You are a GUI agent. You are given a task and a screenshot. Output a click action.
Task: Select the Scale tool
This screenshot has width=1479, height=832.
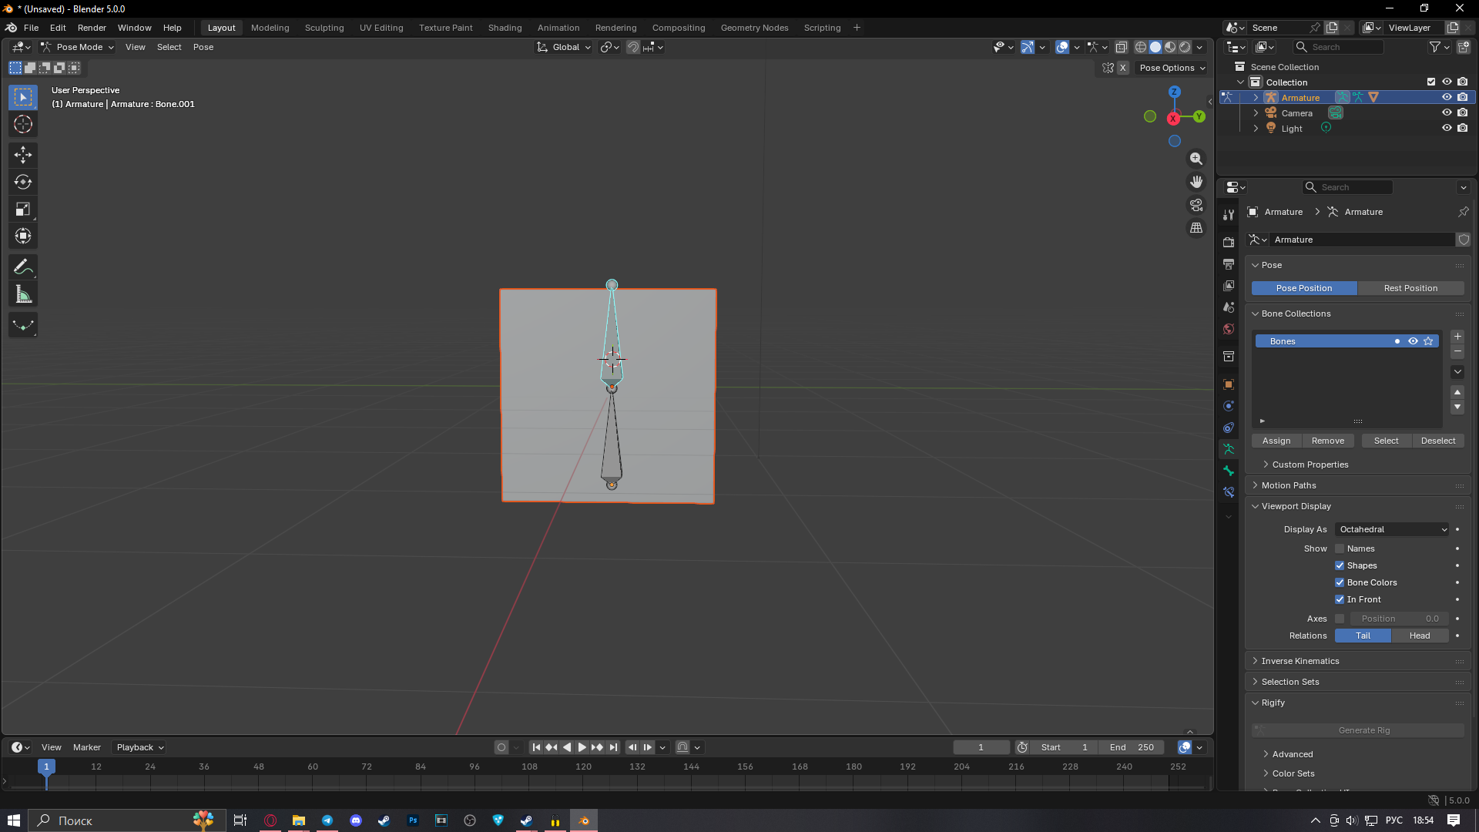23,210
